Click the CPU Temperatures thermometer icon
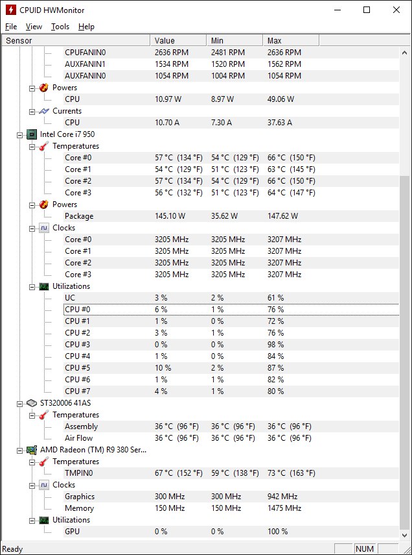The width and height of the screenshot is (412, 555). (43, 146)
